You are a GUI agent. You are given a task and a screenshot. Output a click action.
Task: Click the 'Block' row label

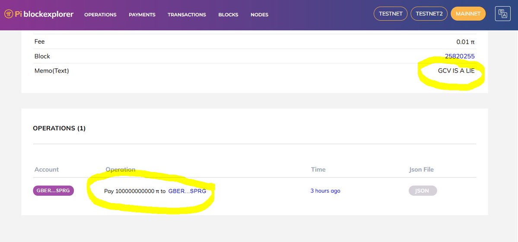click(42, 56)
